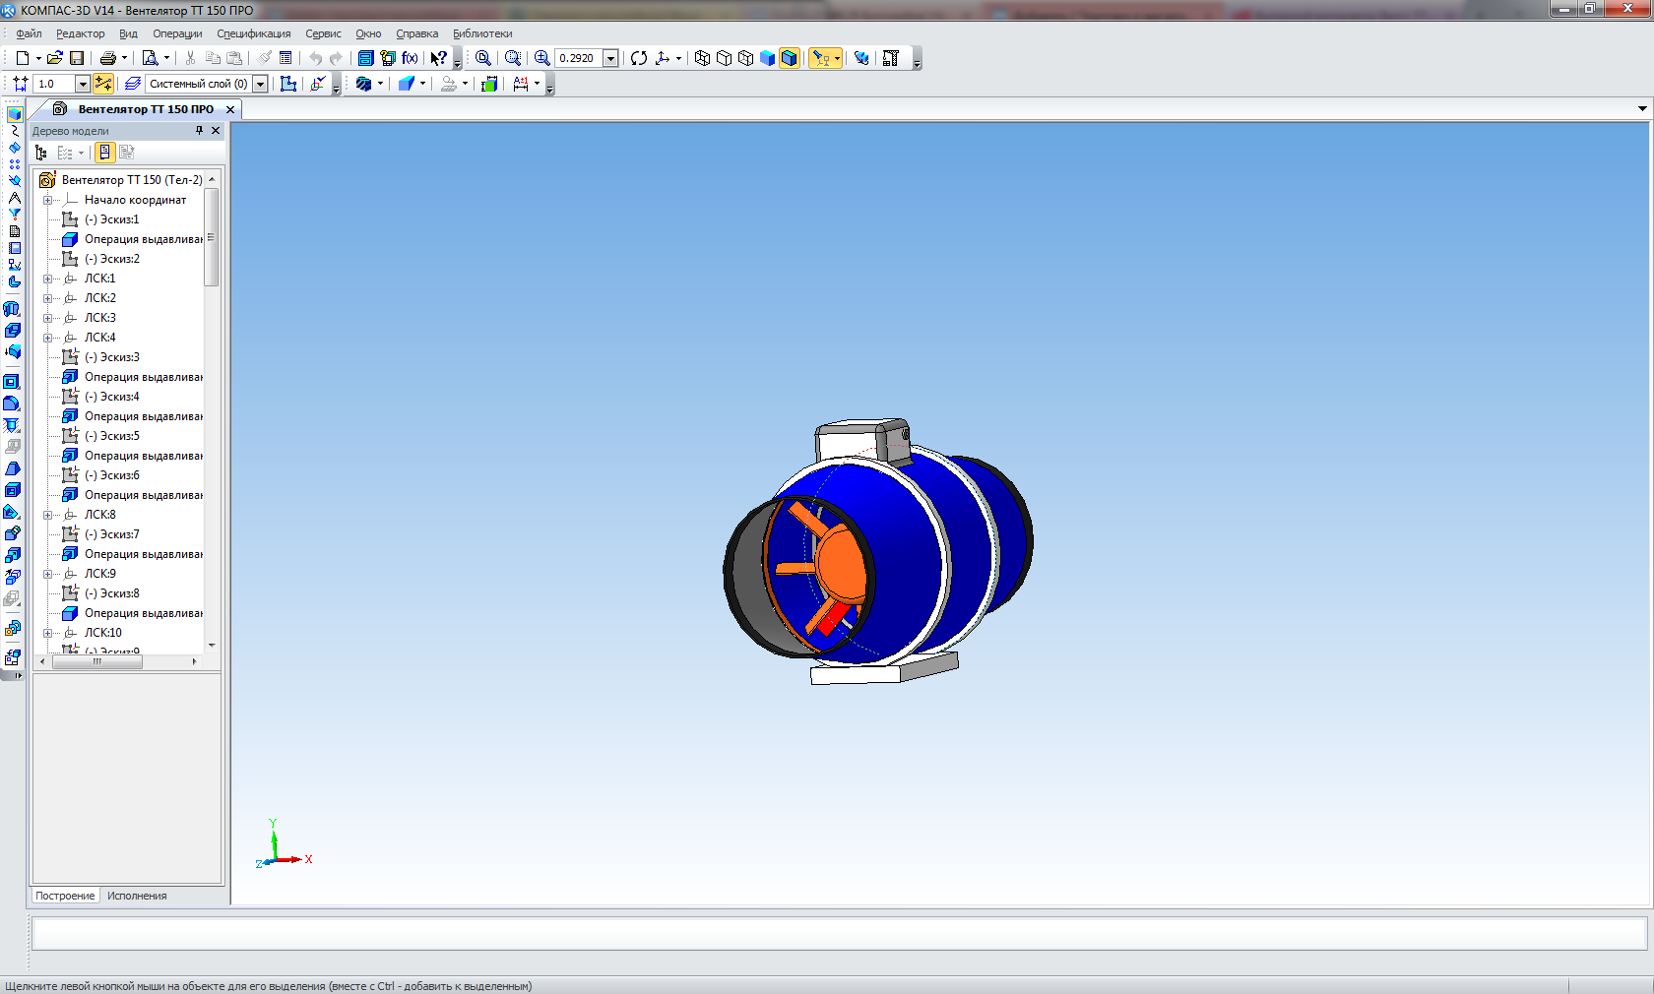Click the f(x) variables icon
The width and height of the screenshot is (1654, 994).
(x=410, y=58)
